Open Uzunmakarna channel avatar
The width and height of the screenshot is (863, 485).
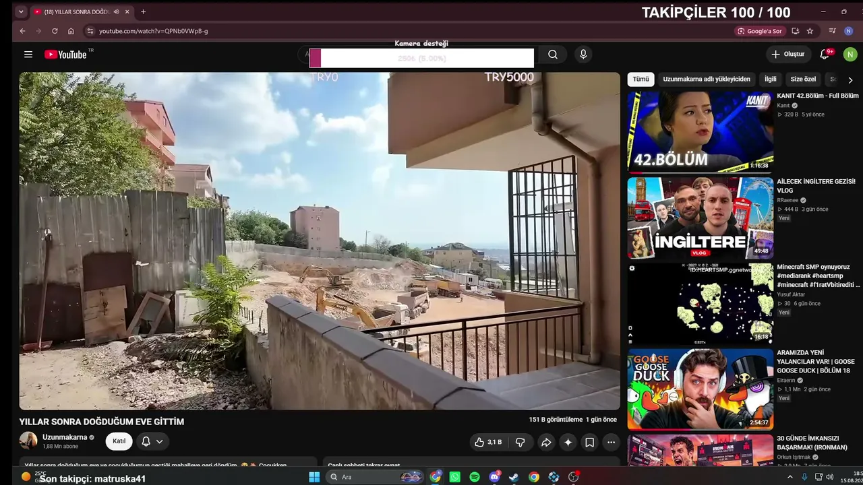[28, 441]
